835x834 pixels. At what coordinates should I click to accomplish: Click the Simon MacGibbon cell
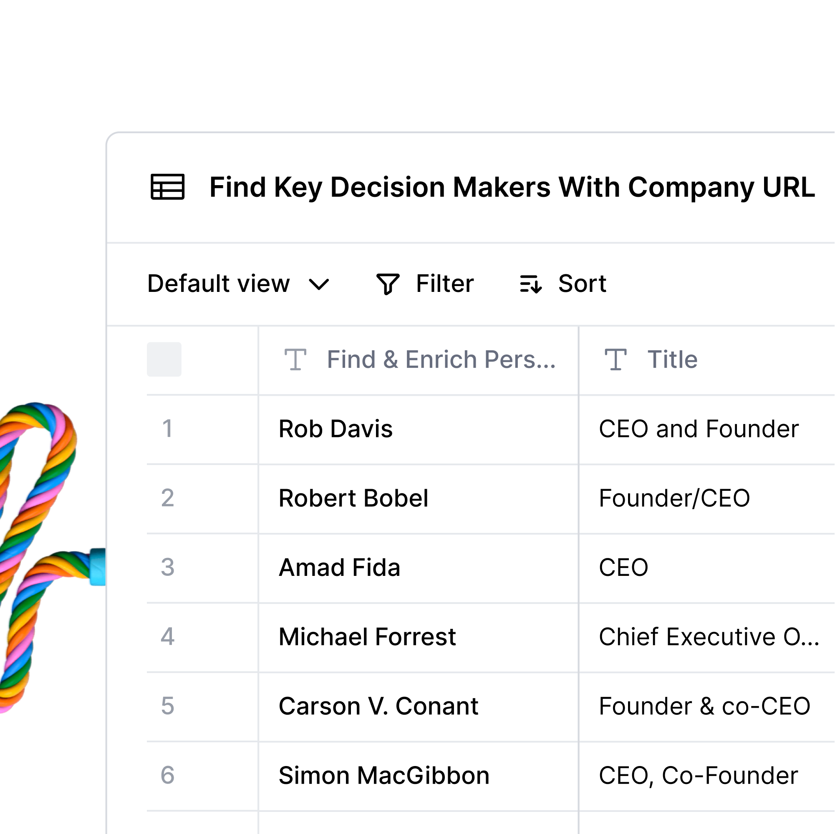coord(419,776)
